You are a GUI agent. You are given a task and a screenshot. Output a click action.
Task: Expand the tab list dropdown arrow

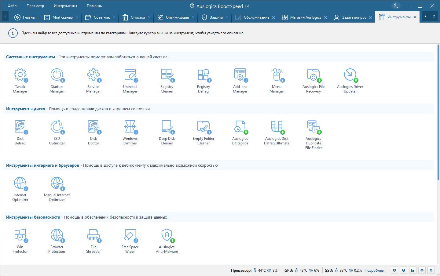[x=434, y=16]
